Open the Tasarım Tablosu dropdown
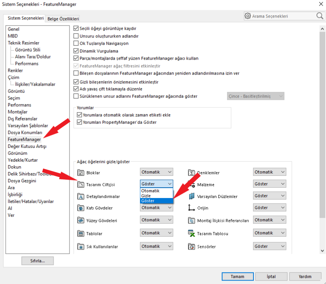326x284 pixels. (270, 233)
